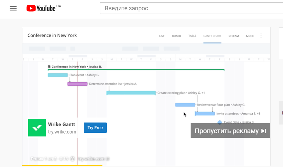Click the green project summary bar
Image resolution: width=283 pixels, height=167 pixels.
pos(136,70)
